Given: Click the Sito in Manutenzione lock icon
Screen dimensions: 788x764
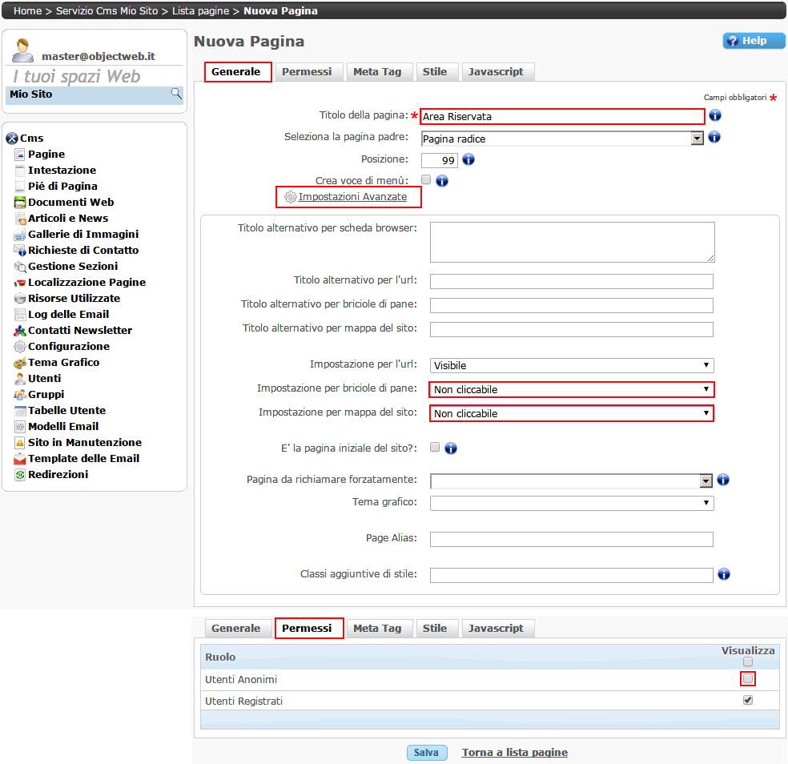Looking at the screenshot, I should coord(21,443).
